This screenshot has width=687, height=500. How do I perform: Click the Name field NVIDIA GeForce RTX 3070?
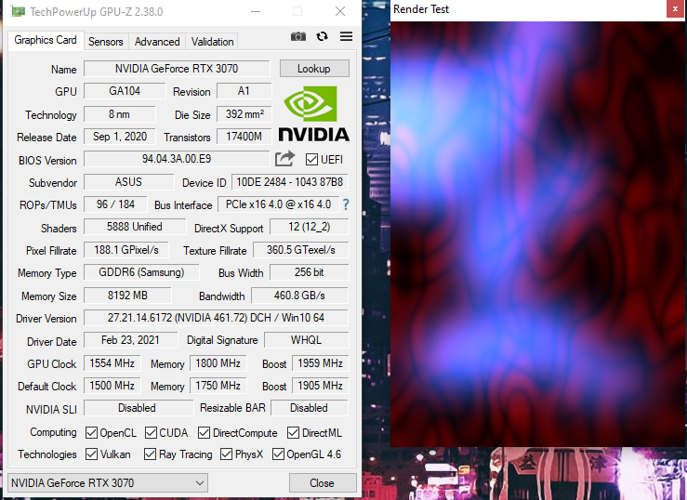[x=177, y=69]
